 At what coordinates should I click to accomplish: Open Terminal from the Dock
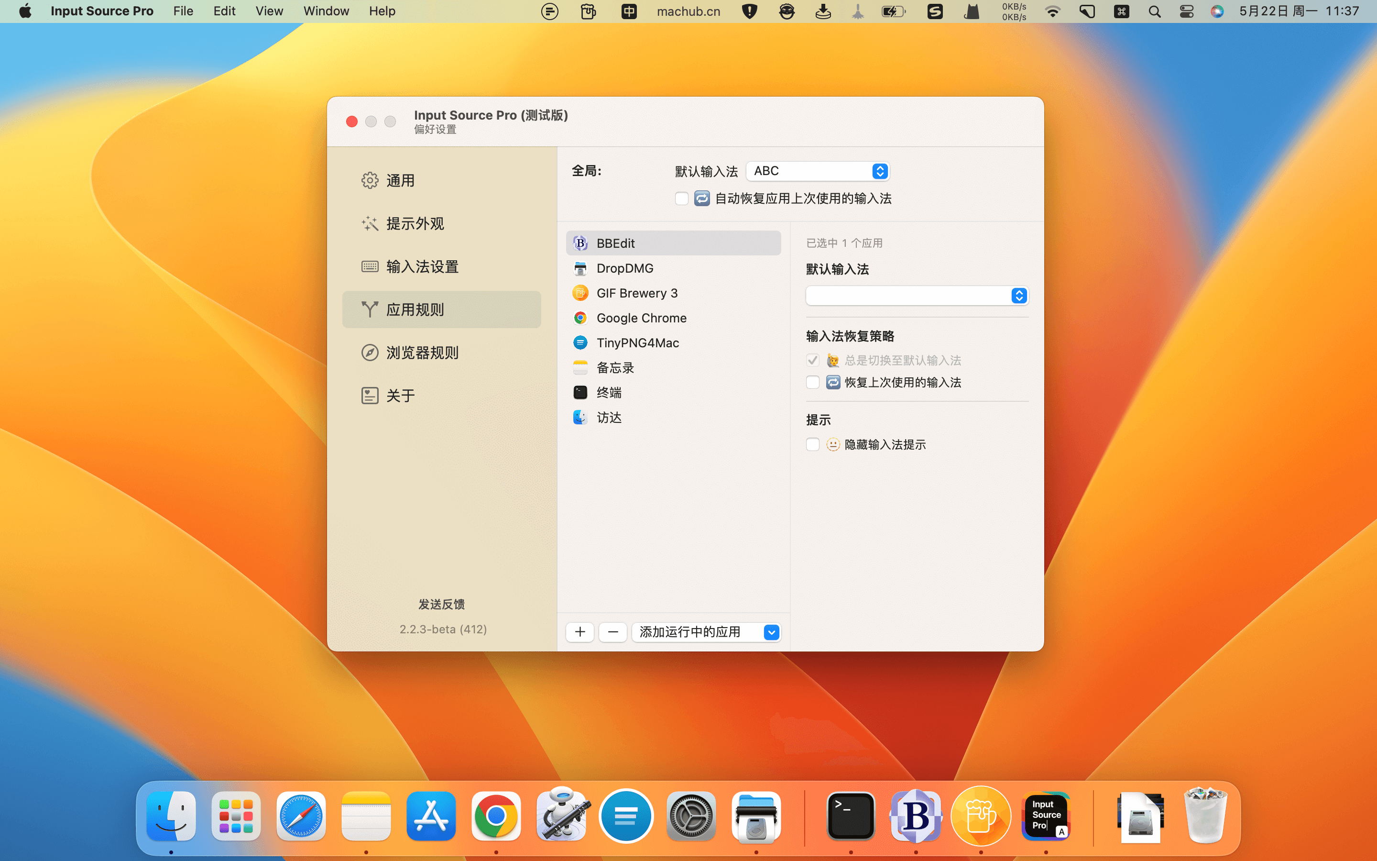click(851, 816)
